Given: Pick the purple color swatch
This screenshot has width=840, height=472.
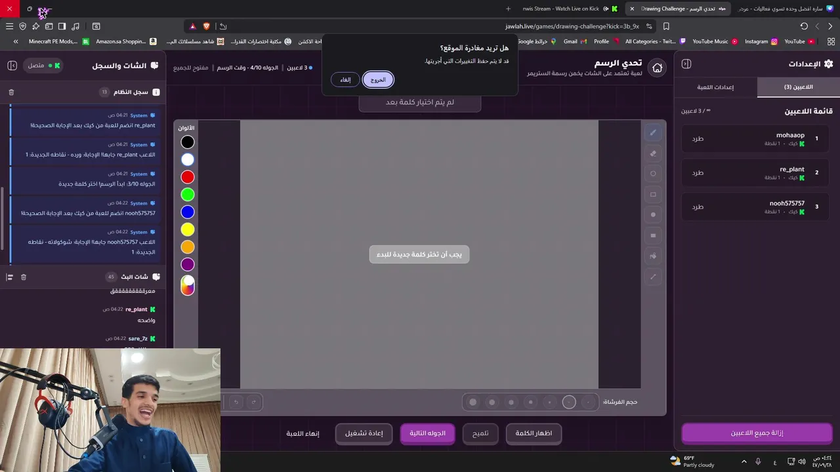Looking at the screenshot, I should click(188, 264).
